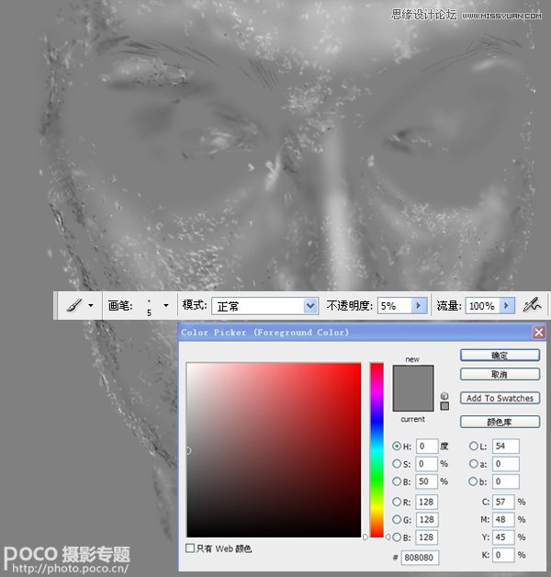Click the Color Picker title bar text
The height and width of the screenshot is (577, 551).
(x=264, y=333)
